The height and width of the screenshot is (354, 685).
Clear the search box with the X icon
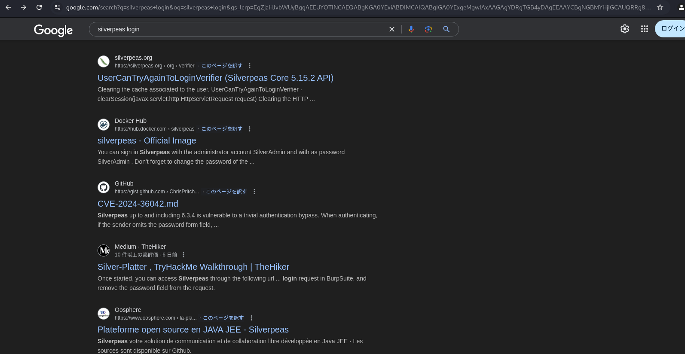point(392,29)
